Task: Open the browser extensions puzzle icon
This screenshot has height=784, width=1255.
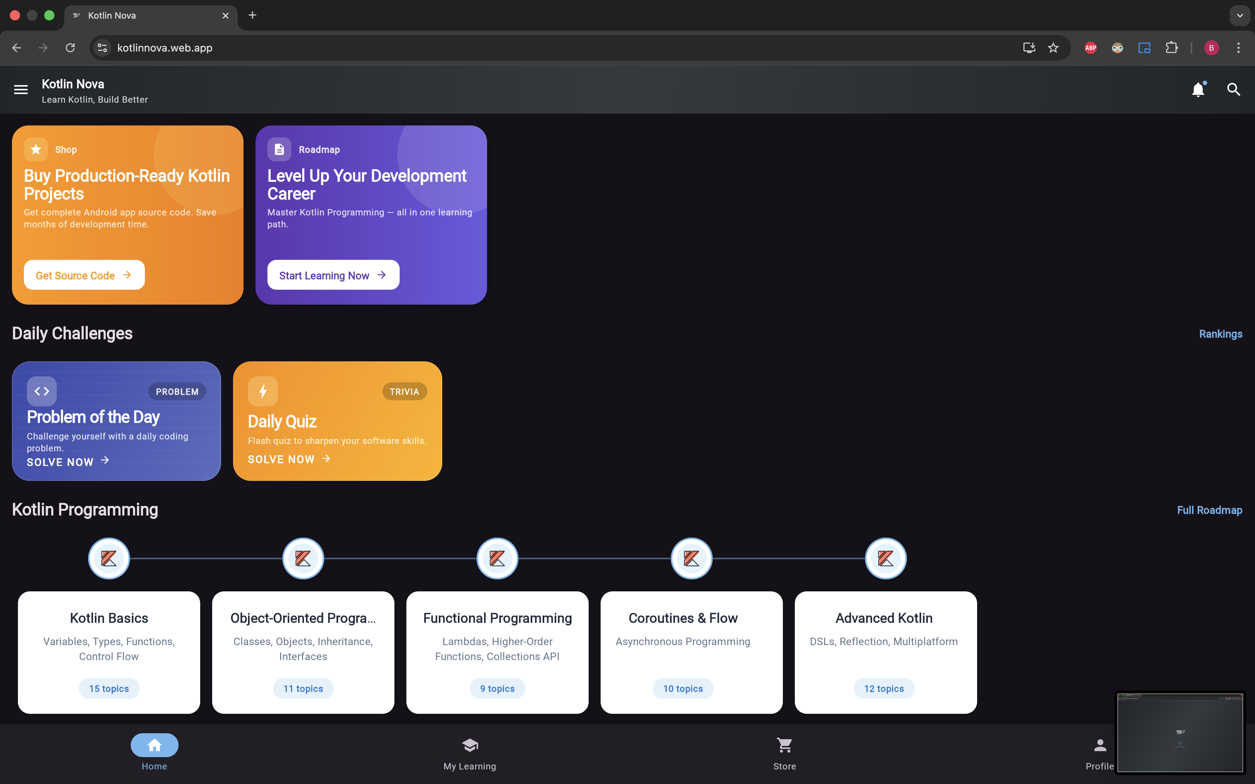Action: coord(1172,47)
